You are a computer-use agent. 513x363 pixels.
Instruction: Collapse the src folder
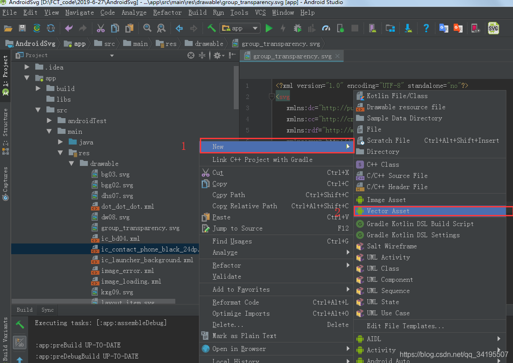coord(38,110)
